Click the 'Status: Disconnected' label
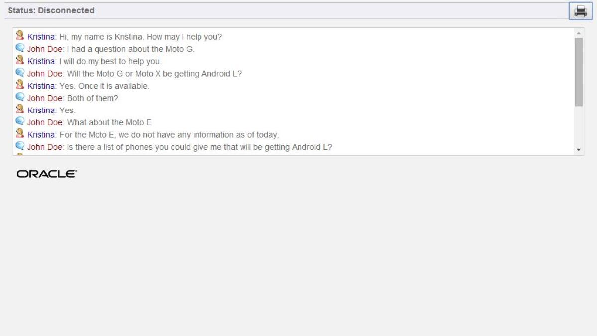 coord(51,10)
